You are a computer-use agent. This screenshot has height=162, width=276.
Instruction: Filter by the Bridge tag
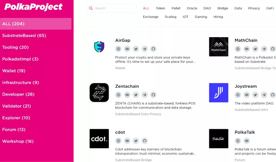click(x=223, y=8)
